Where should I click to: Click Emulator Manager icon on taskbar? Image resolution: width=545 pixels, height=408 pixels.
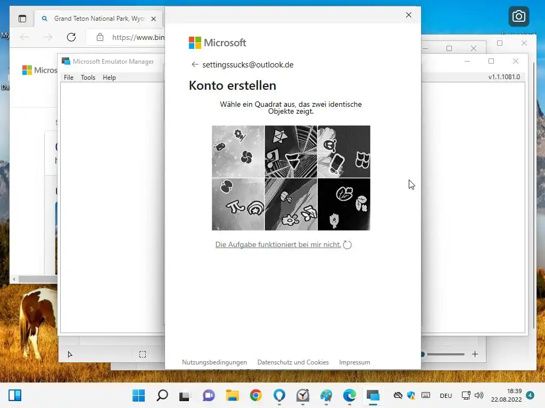coord(373,395)
